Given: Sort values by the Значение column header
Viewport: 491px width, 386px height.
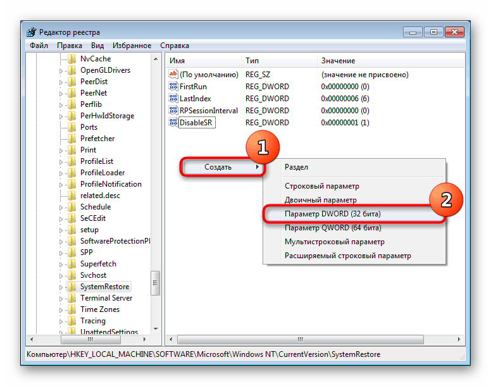Looking at the screenshot, I should [391, 60].
